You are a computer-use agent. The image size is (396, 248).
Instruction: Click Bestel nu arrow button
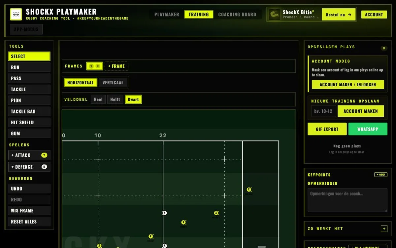point(339,15)
